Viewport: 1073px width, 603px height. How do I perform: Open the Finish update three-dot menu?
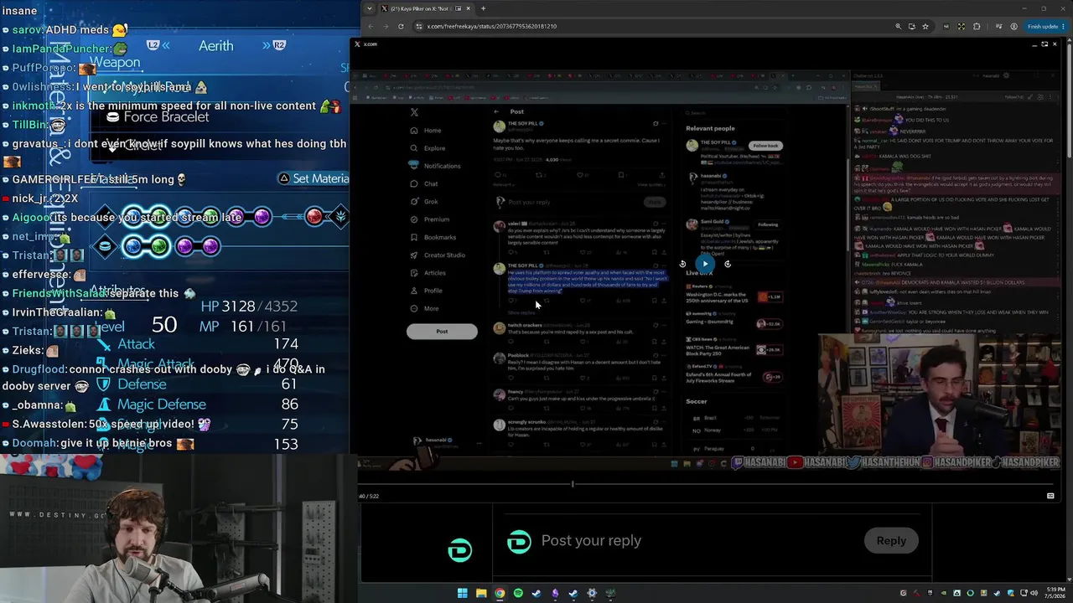point(1065,26)
